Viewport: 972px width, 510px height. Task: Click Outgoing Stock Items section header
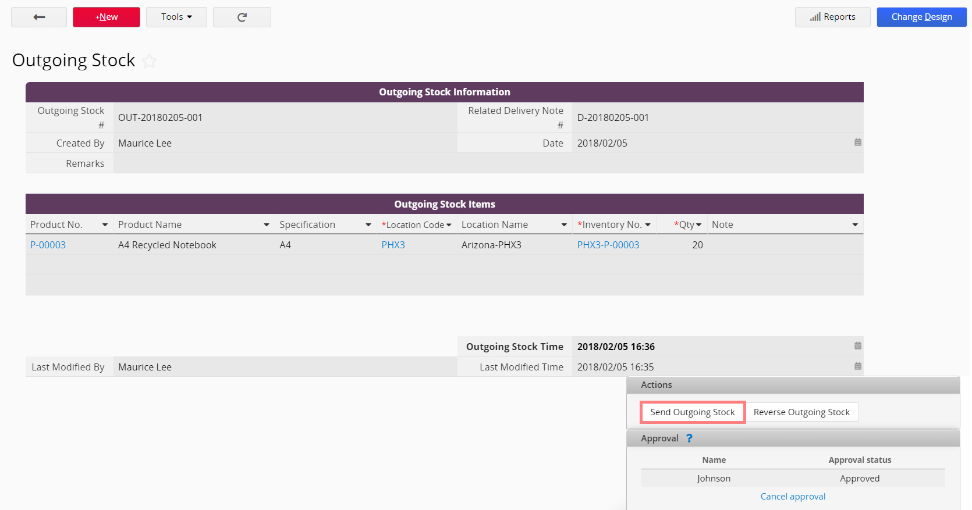coord(445,204)
